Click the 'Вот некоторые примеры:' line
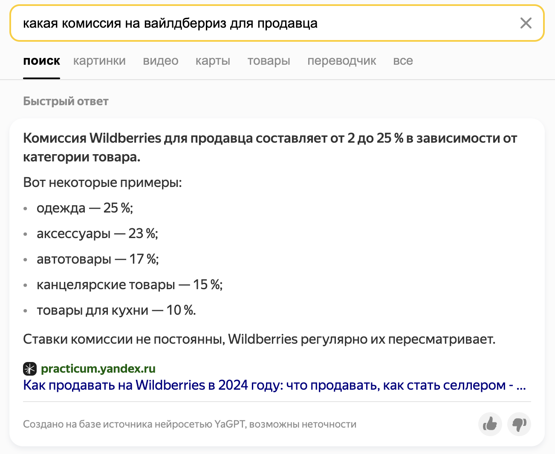555x454 pixels. [x=102, y=183]
